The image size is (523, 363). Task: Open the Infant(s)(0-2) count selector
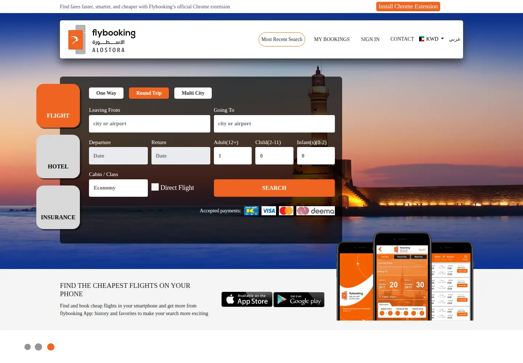[316, 156]
